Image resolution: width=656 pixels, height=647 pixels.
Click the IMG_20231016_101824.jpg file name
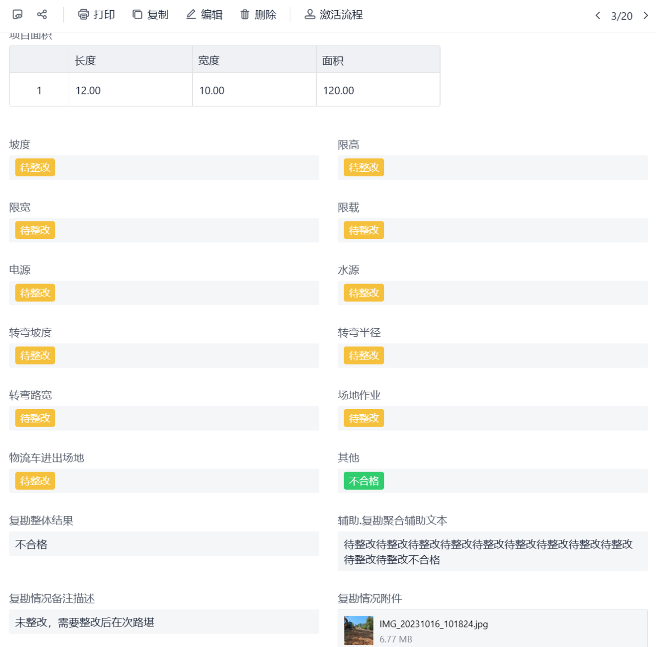click(x=434, y=624)
